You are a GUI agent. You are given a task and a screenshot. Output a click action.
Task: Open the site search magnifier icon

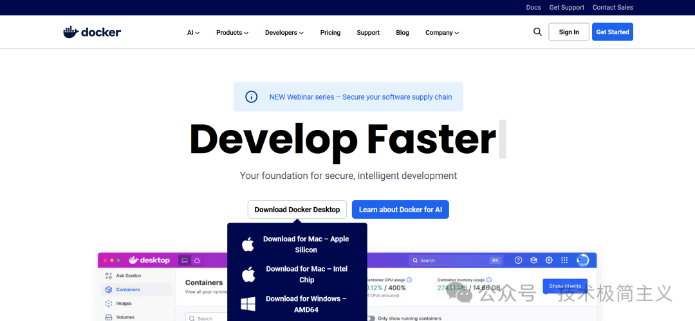(x=537, y=32)
